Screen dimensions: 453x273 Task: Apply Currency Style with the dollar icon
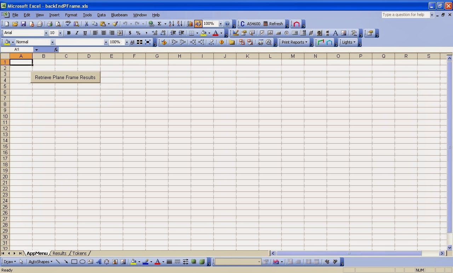point(130,33)
